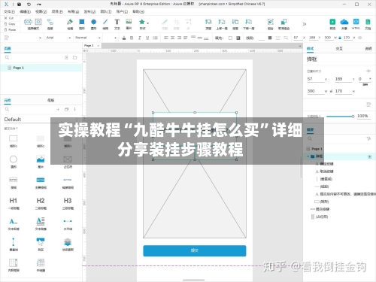The image size is (376, 282).
Task: Select the Text tool
Action: (117, 24)
